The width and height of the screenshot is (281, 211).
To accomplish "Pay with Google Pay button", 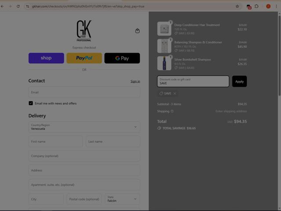I will click(x=122, y=58).
